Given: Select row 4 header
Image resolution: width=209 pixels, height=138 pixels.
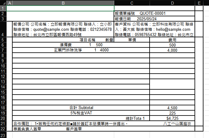Looking at the screenshot, I should (3, 29).
